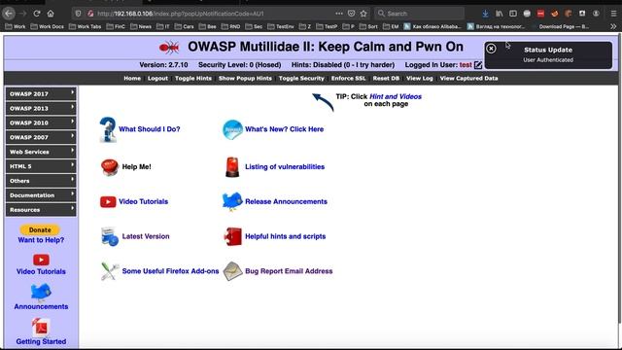Open Helpful hints and scripts link
622x350 pixels.
coord(285,236)
